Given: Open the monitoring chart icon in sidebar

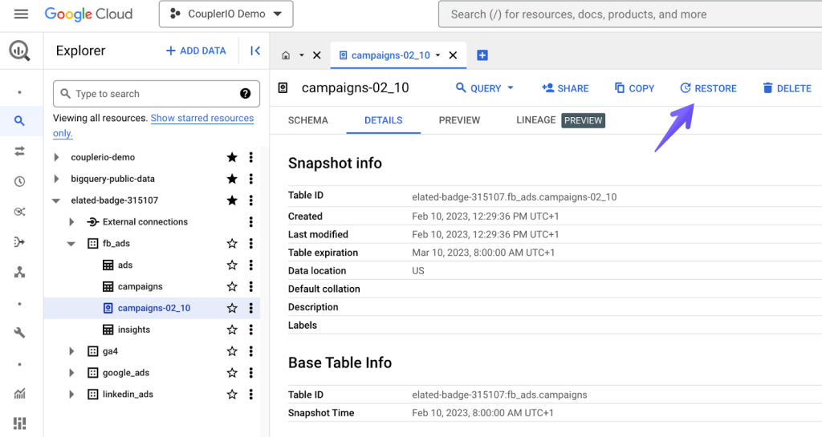Looking at the screenshot, I should click(x=19, y=394).
